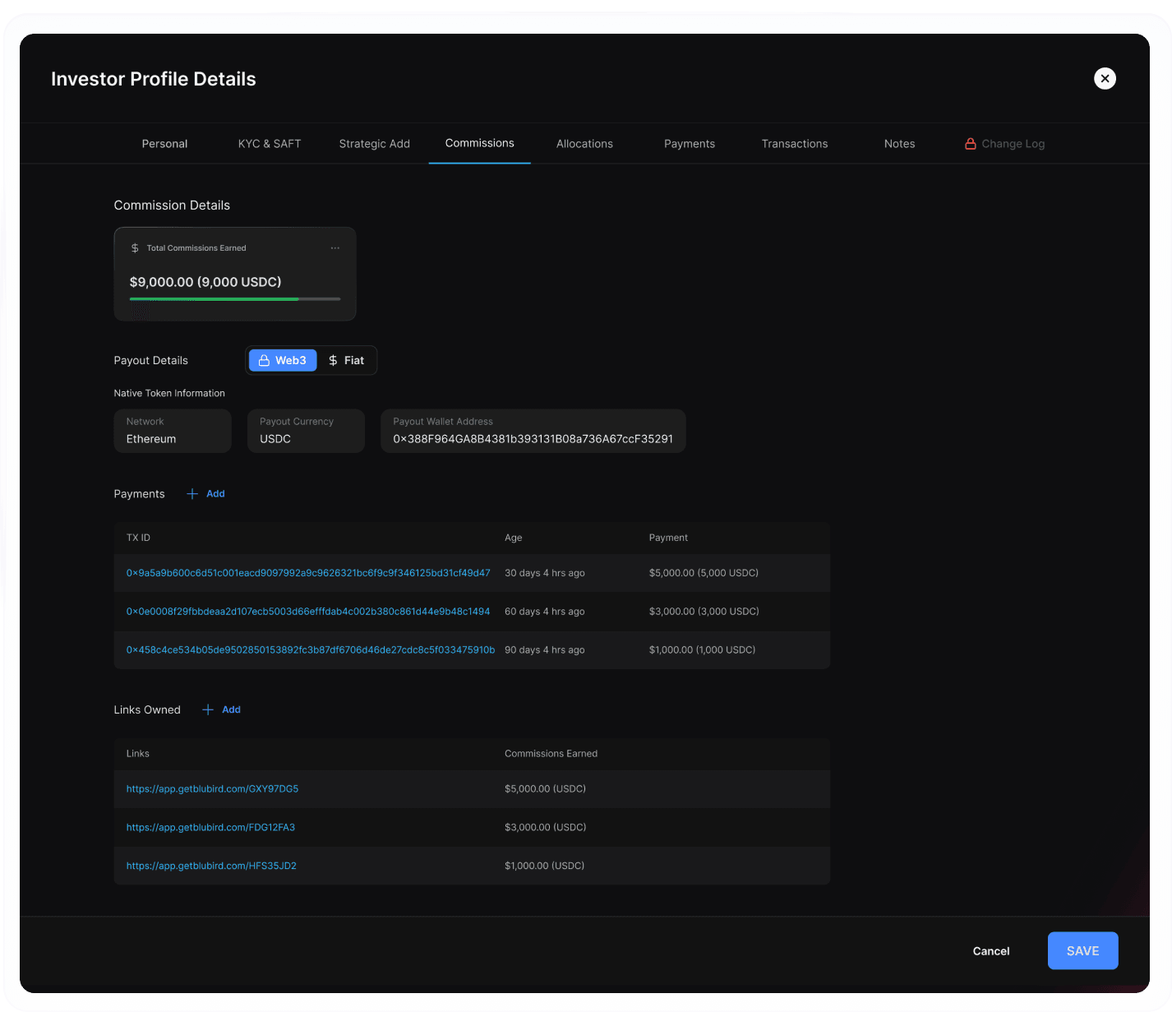Click the Payment column header
This screenshot has height=1012, width=1172.
click(668, 538)
